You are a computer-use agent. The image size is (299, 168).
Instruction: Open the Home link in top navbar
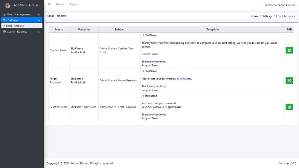click(60, 4)
